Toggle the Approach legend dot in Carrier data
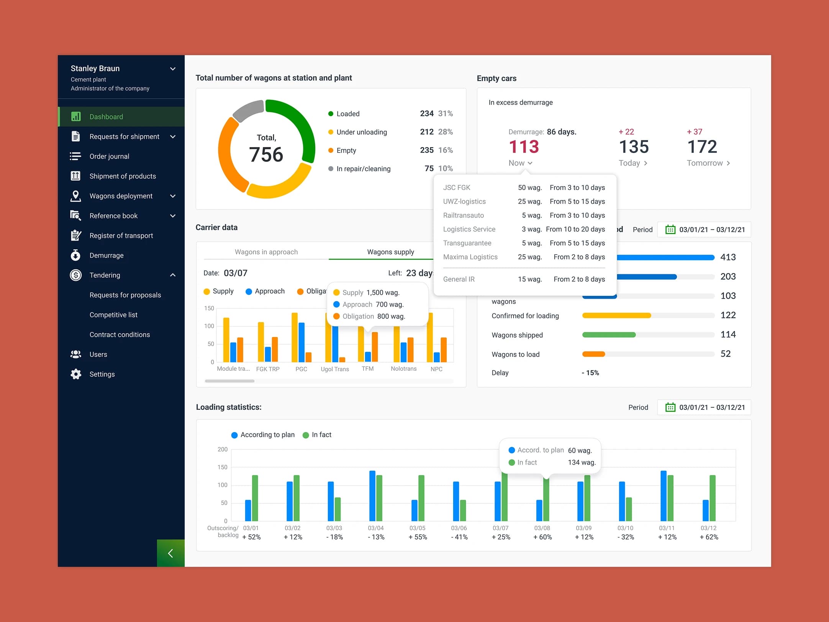829x622 pixels. point(249,291)
